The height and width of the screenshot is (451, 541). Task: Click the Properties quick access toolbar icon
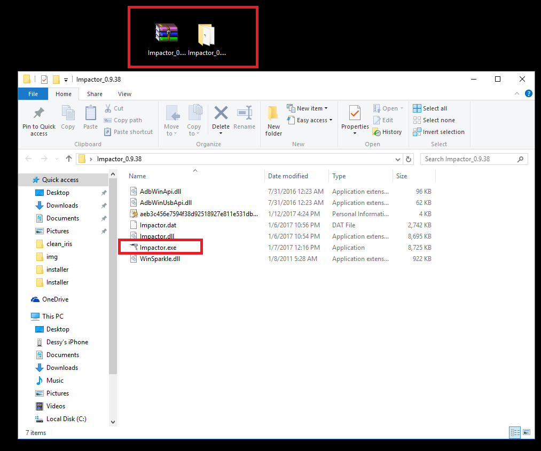pyautogui.click(x=44, y=80)
